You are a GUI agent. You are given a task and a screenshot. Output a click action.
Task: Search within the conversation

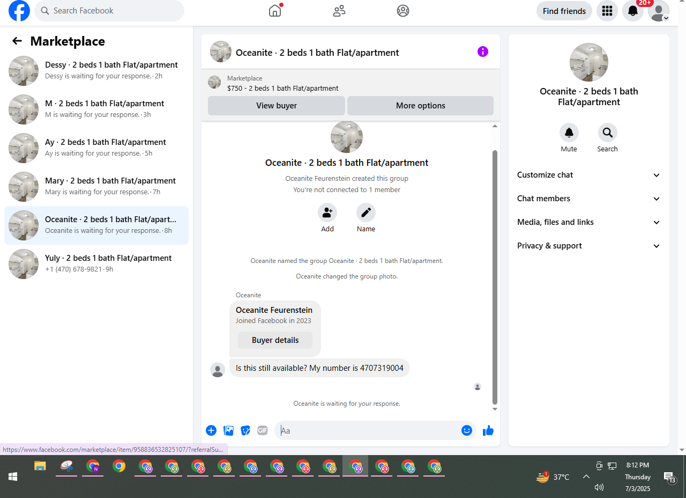608,133
